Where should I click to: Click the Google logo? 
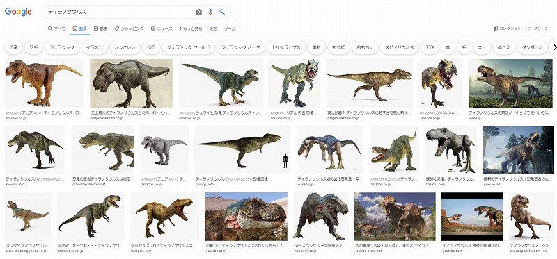(18, 12)
